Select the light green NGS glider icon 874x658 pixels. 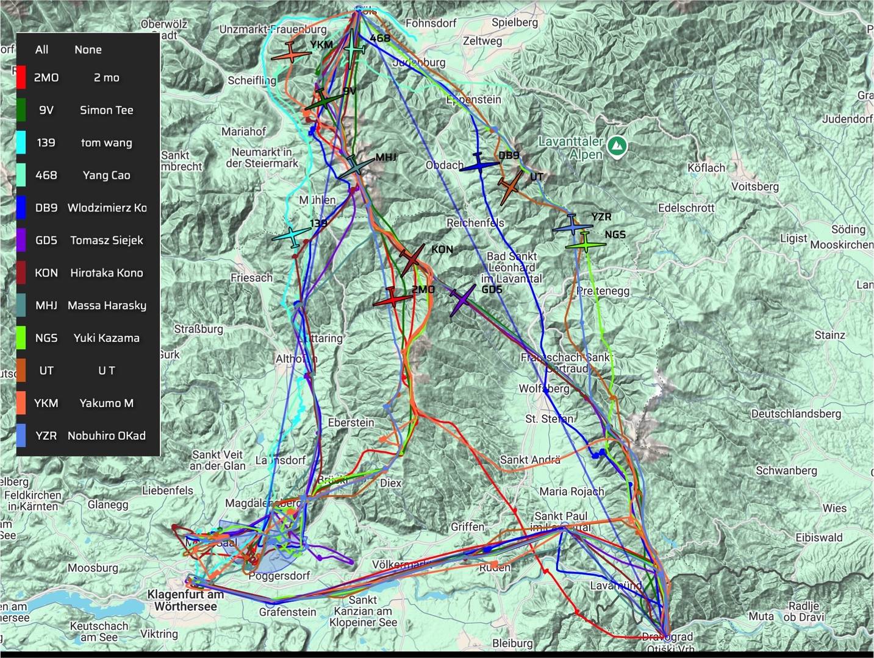coord(586,242)
